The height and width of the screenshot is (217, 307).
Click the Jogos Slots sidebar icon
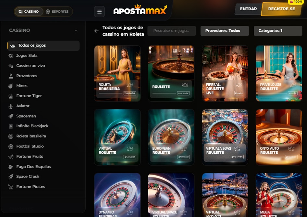pyautogui.click(x=11, y=56)
